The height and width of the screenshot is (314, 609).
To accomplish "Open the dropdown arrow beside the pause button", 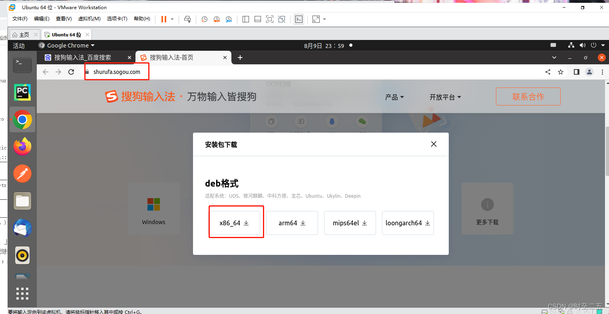I will tap(172, 19).
